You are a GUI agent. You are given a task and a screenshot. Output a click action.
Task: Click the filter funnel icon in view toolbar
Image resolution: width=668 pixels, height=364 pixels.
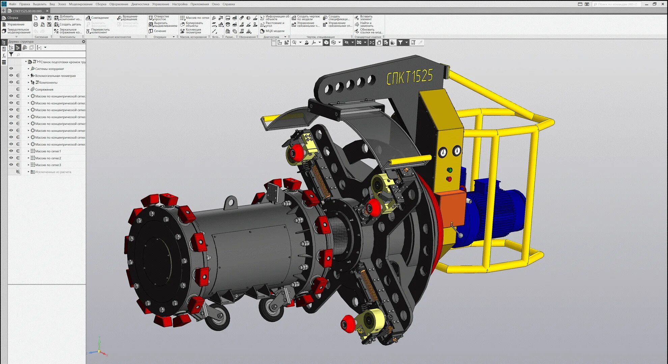(x=400, y=42)
